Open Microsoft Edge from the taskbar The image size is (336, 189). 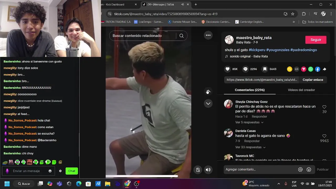[x=79, y=184]
